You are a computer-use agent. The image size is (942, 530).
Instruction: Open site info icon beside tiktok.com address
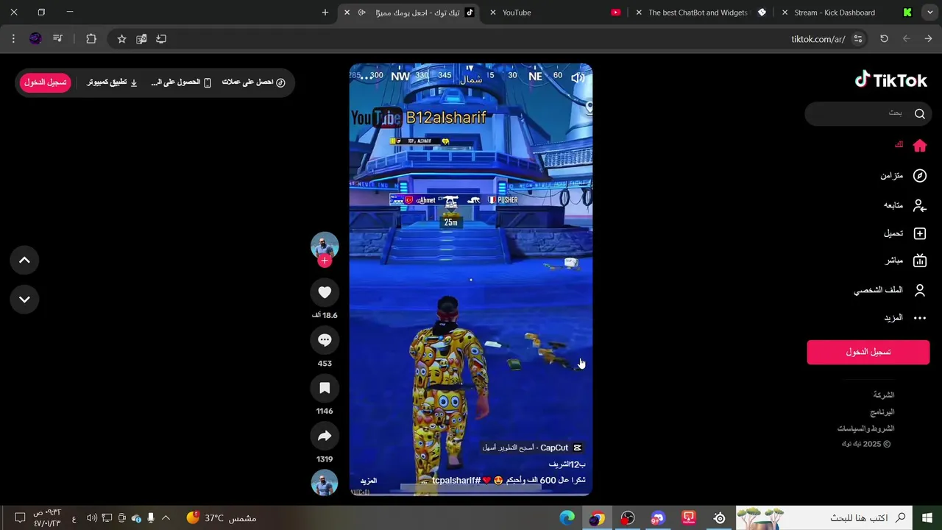click(x=858, y=39)
